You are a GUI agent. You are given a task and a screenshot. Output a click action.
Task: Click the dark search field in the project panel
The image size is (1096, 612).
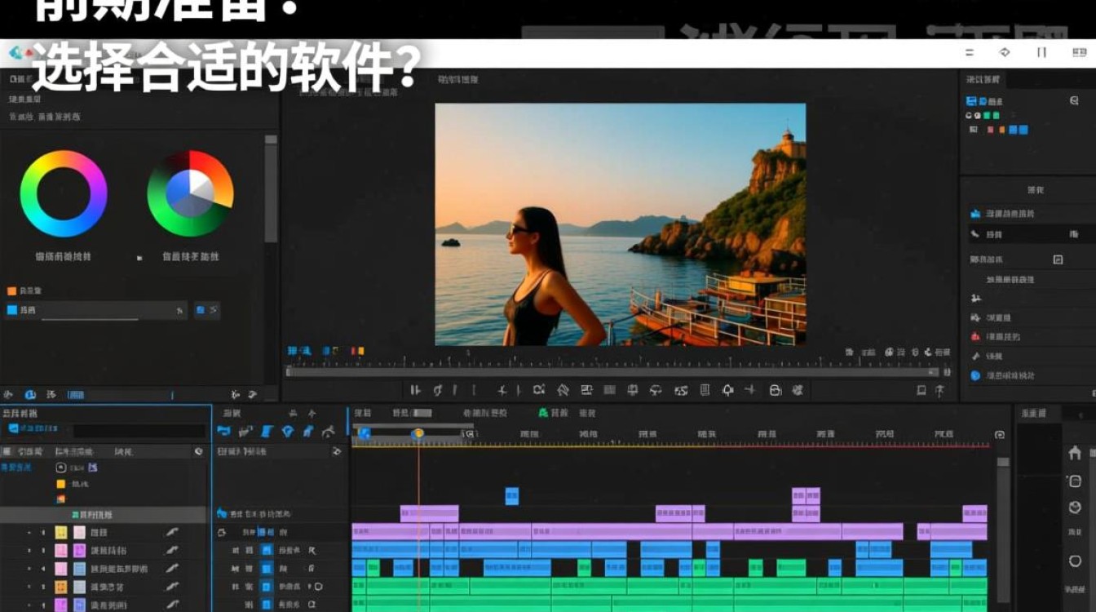pyautogui.click(x=139, y=430)
